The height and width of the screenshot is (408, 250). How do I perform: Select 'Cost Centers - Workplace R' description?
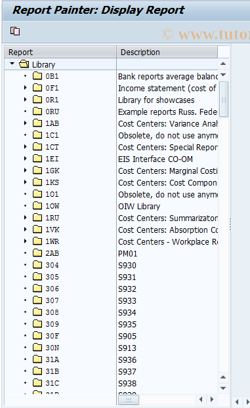click(168, 242)
